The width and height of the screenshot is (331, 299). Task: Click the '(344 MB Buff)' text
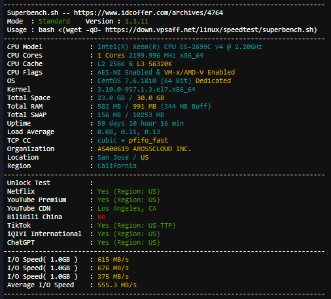coord(186,107)
